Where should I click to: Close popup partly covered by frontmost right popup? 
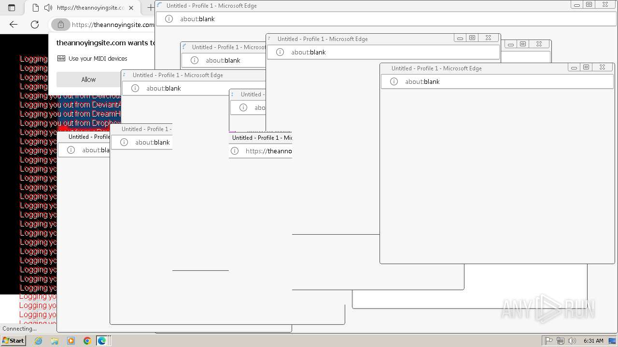pos(488,38)
